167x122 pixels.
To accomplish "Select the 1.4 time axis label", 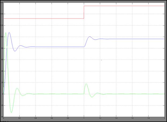I will point(116,118).
